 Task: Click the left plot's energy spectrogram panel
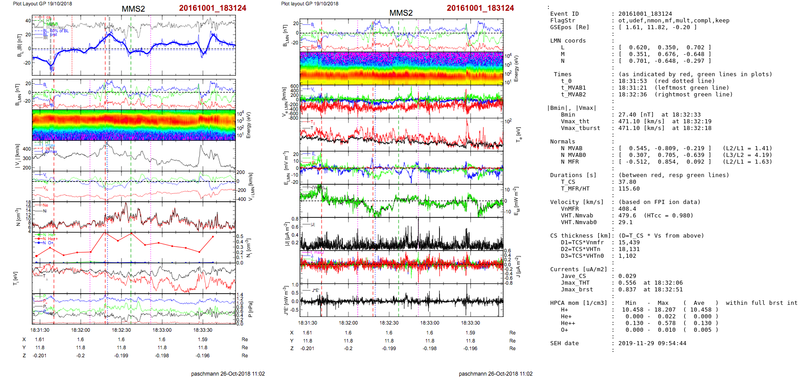tap(134, 125)
